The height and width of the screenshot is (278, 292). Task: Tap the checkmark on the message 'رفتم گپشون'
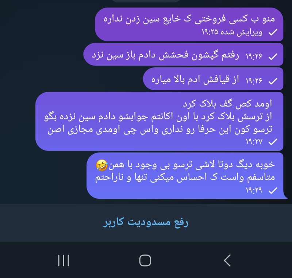coord(273,56)
